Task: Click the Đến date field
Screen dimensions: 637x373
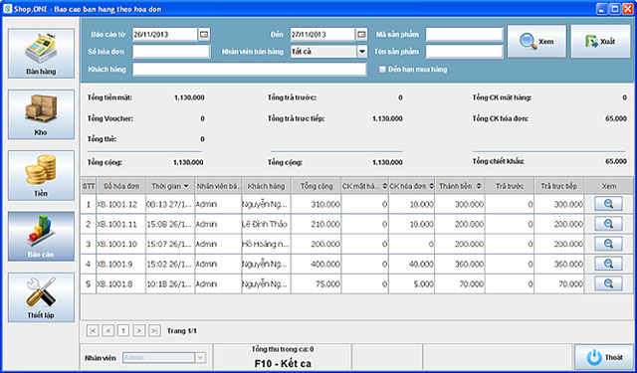Action: pyautogui.click(x=322, y=35)
